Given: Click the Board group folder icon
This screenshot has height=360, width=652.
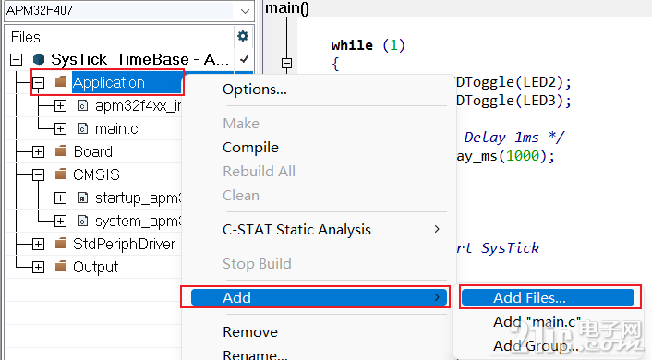Looking at the screenshot, I should (x=61, y=150).
